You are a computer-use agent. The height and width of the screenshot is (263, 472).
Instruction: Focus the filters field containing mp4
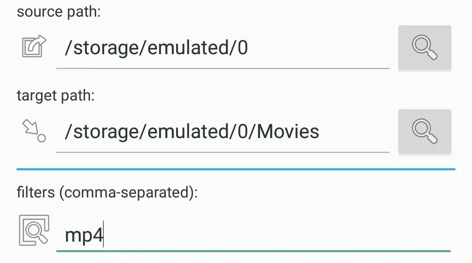(253, 235)
